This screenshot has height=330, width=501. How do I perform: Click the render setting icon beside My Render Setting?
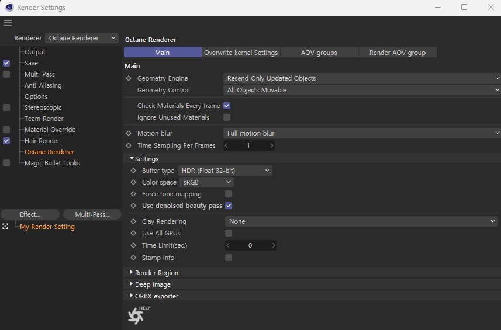(x=5, y=227)
